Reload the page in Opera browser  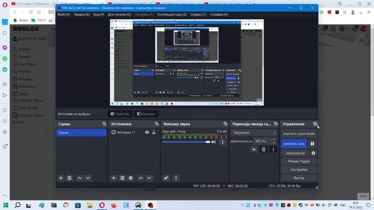click(31, 12)
